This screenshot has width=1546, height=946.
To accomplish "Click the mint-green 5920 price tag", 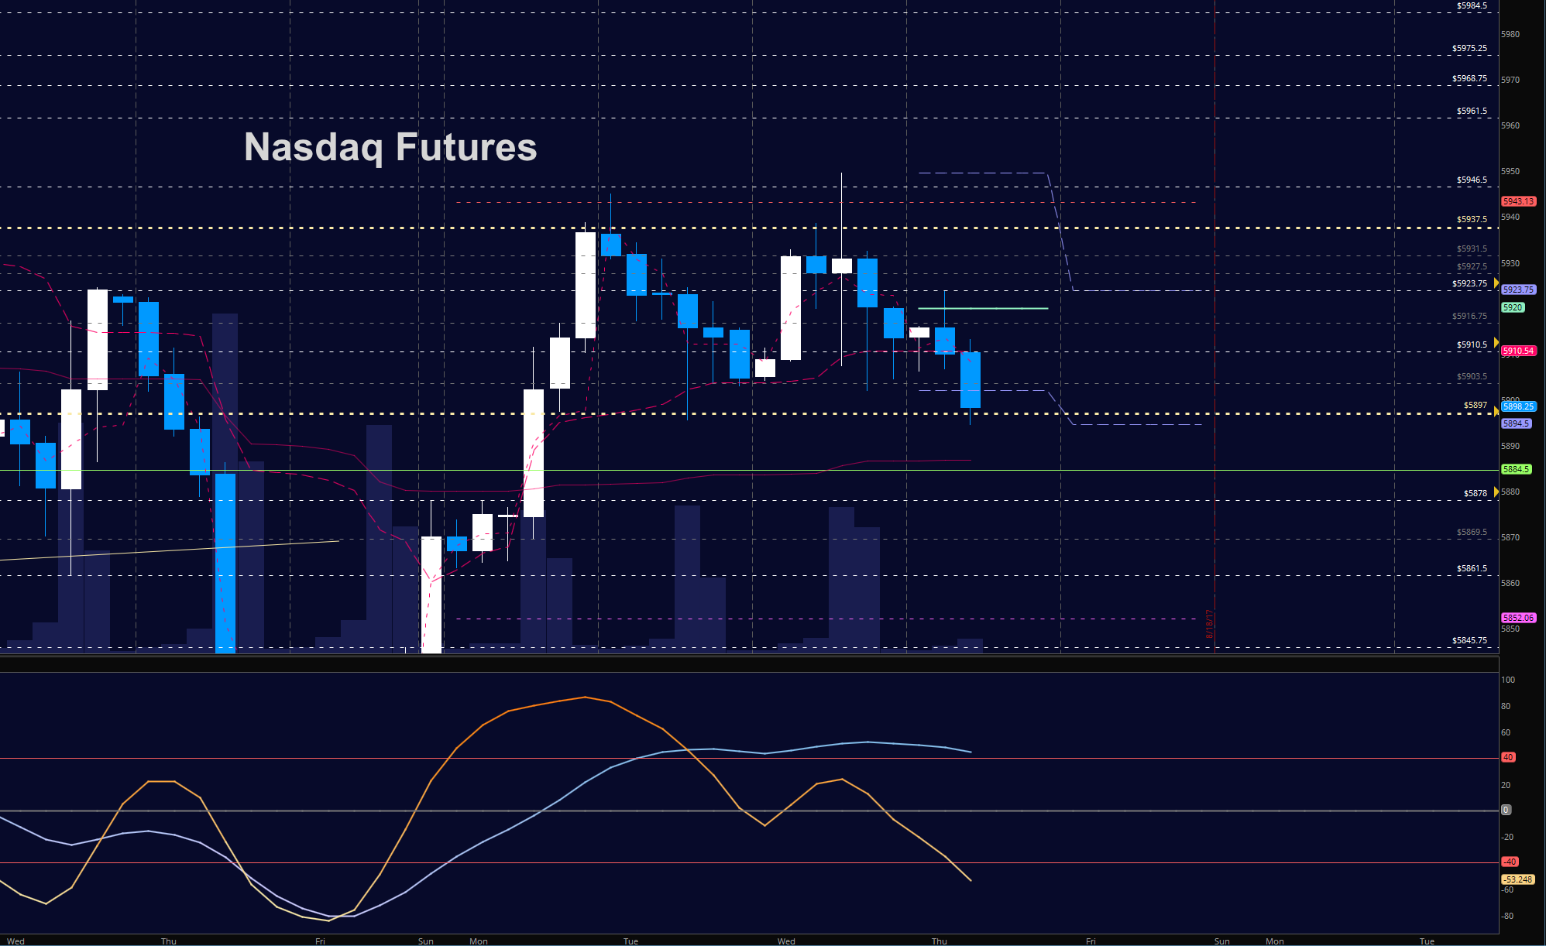I will coord(1513,307).
